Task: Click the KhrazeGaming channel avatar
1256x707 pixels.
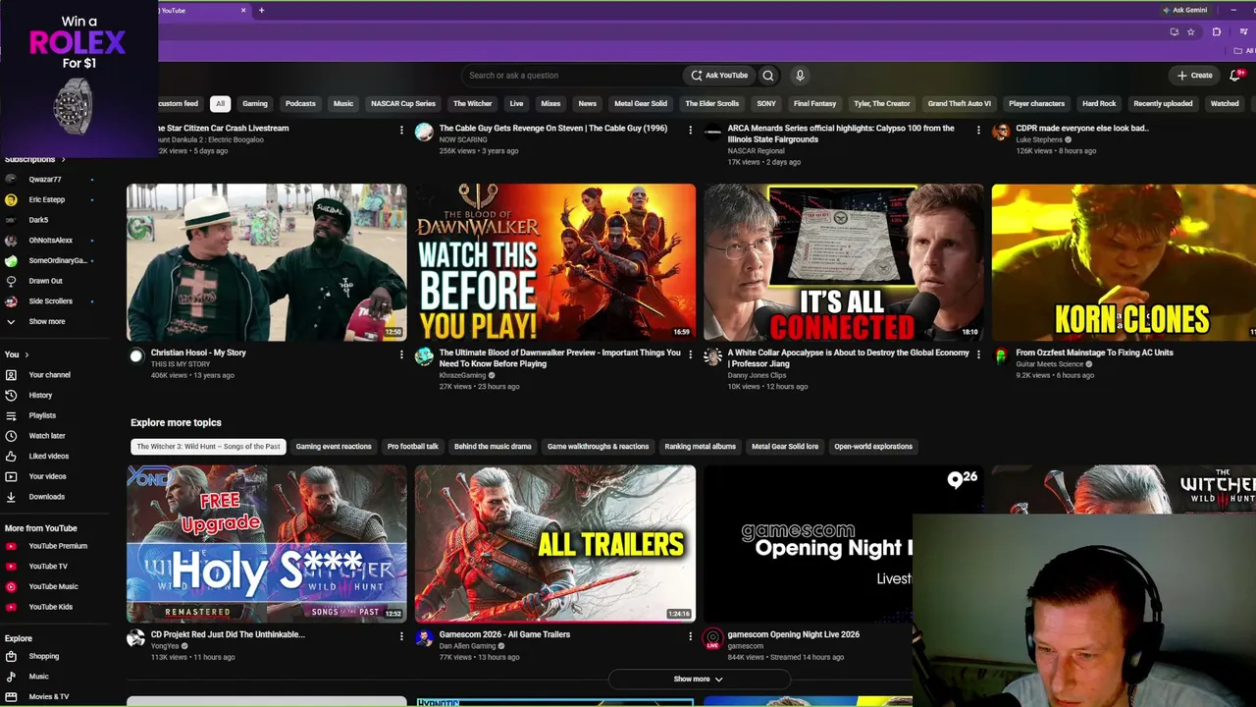Action: tap(424, 356)
